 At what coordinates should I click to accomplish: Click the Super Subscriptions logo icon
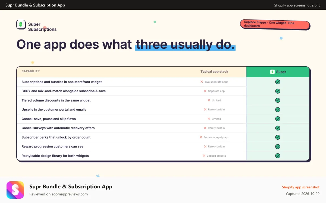(21, 25)
